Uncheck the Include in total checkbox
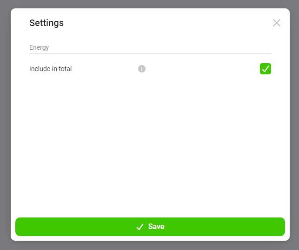Image resolution: width=299 pixels, height=250 pixels. point(266,69)
